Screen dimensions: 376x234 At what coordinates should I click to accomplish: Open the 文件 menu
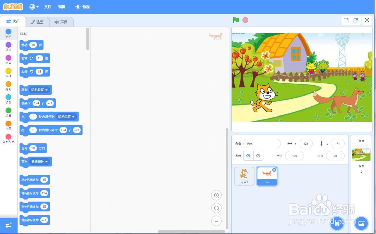47,7
